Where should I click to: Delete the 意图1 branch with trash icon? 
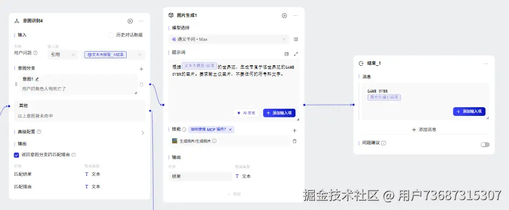(141, 84)
